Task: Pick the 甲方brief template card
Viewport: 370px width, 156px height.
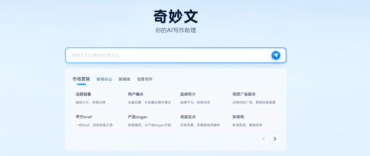Action: [x=97, y=121]
